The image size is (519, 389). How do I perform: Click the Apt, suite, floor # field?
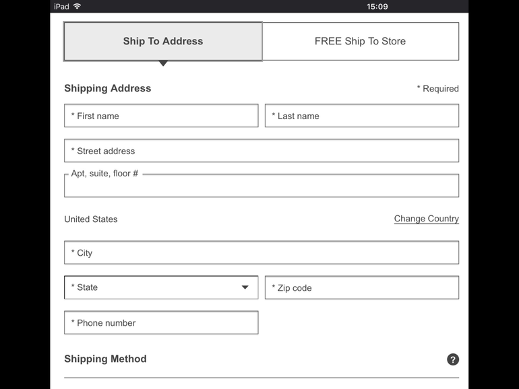[x=262, y=186]
